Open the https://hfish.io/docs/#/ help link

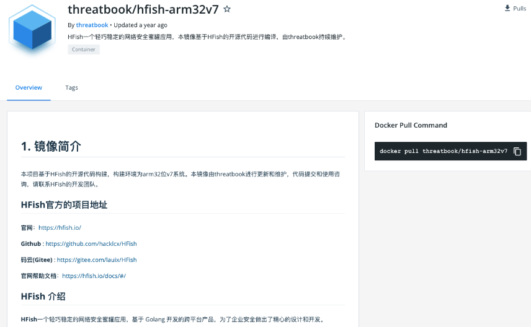coord(94,276)
